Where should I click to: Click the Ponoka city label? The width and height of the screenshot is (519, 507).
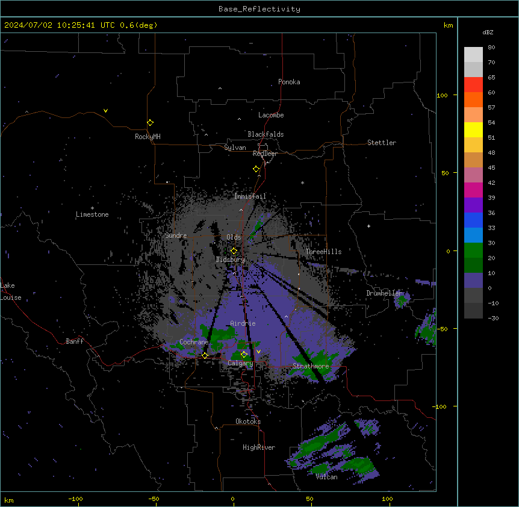pos(289,82)
